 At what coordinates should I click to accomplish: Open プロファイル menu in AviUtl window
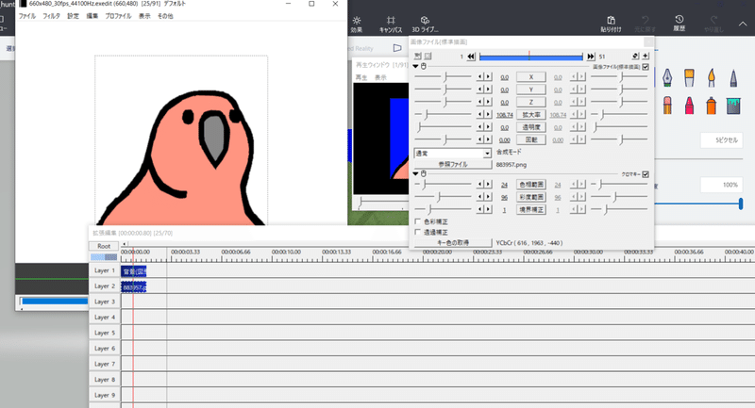(118, 16)
